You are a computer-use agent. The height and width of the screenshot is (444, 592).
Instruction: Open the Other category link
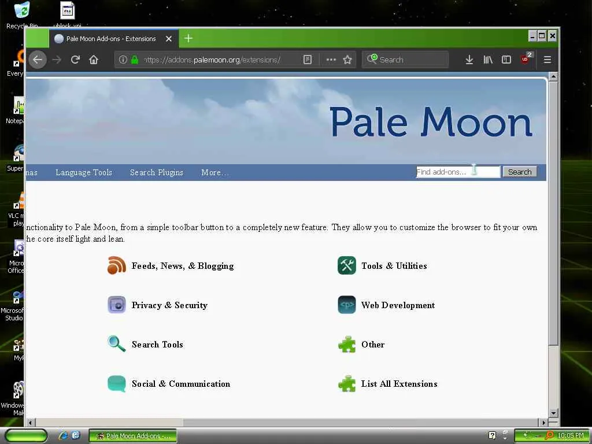click(373, 345)
